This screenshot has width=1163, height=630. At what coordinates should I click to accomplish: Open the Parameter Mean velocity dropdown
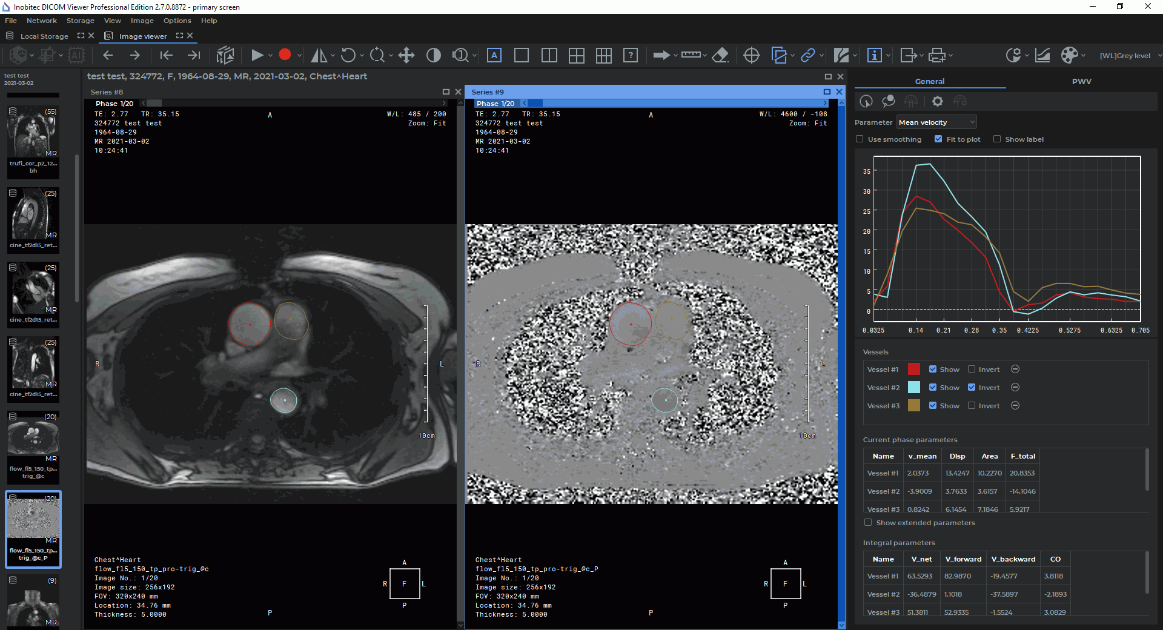point(936,122)
